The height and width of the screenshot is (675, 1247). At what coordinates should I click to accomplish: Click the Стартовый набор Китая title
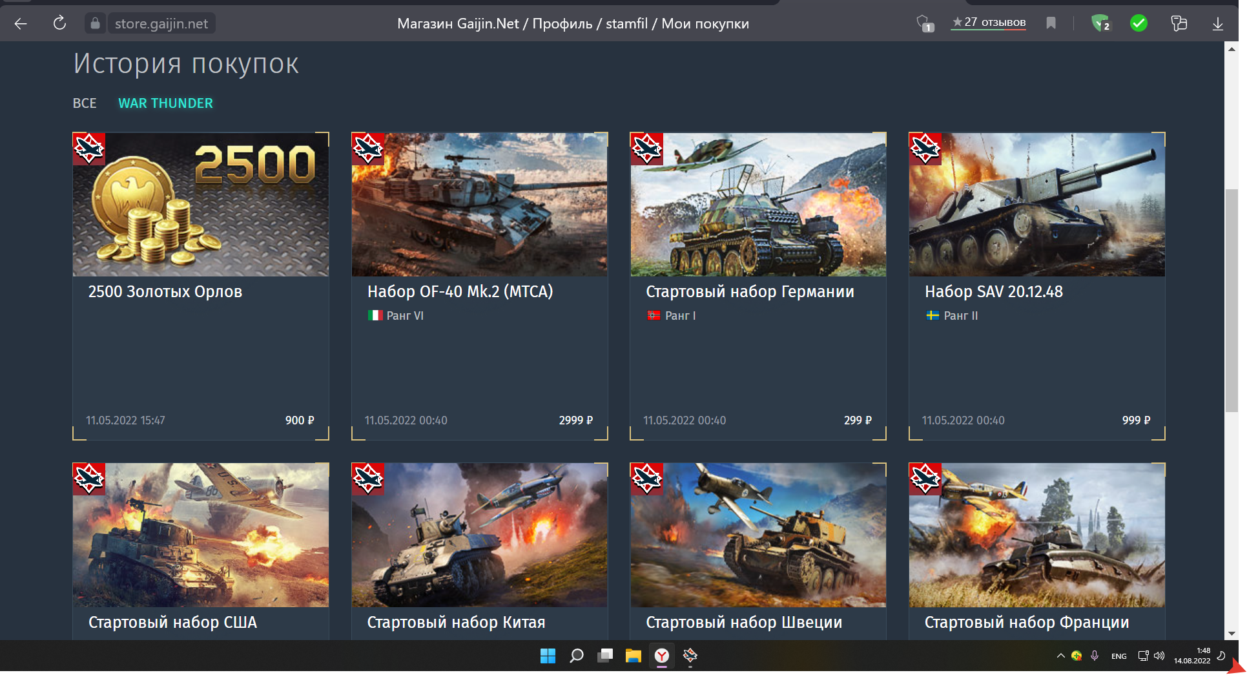[456, 623]
